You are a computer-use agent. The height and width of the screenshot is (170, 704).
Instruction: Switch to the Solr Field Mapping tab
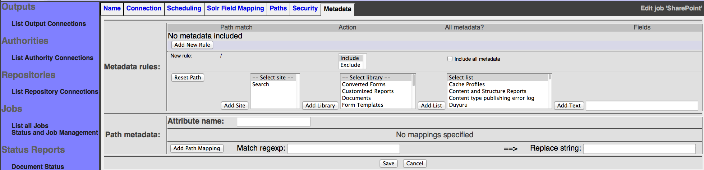point(235,8)
